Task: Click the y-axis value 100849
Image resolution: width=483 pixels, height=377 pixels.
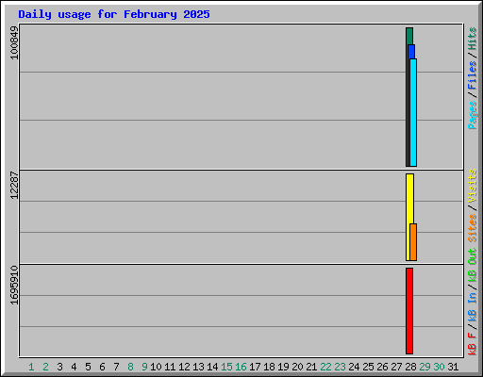Action: click(14, 42)
